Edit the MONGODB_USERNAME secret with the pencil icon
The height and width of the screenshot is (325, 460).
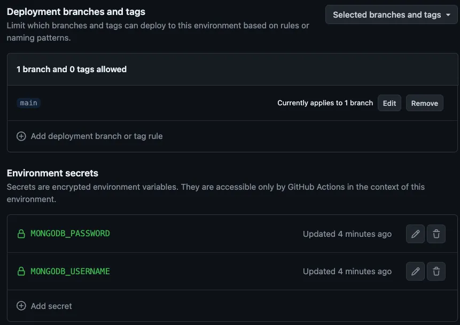pyautogui.click(x=415, y=271)
